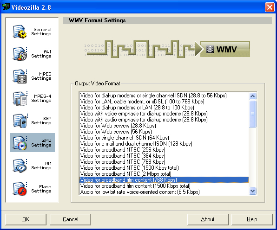The height and width of the screenshot is (230, 277).
Task: Select 'Audio for low bit rate voice-oriented content'
Action: coord(164,192)
